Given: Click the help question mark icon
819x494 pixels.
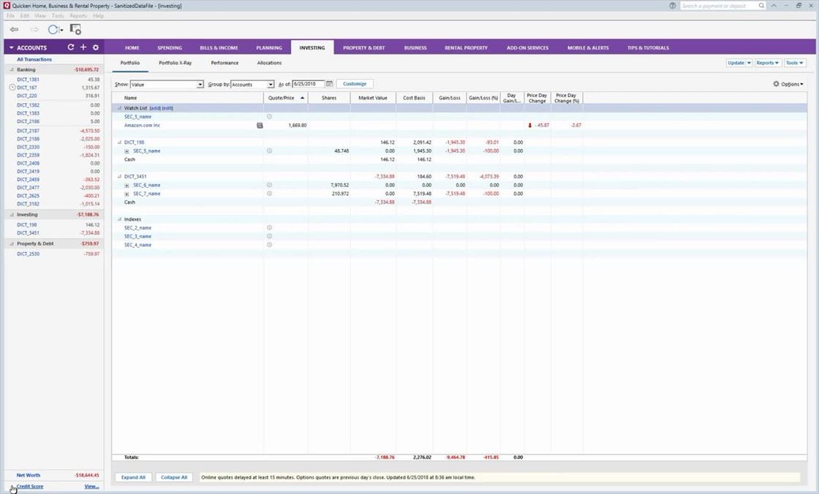Looking at the screenshot, I should [x=672, y=6].
